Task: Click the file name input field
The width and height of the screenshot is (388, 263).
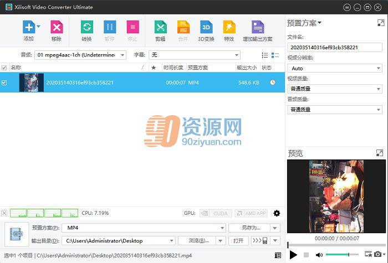Action: coord(335,48)
